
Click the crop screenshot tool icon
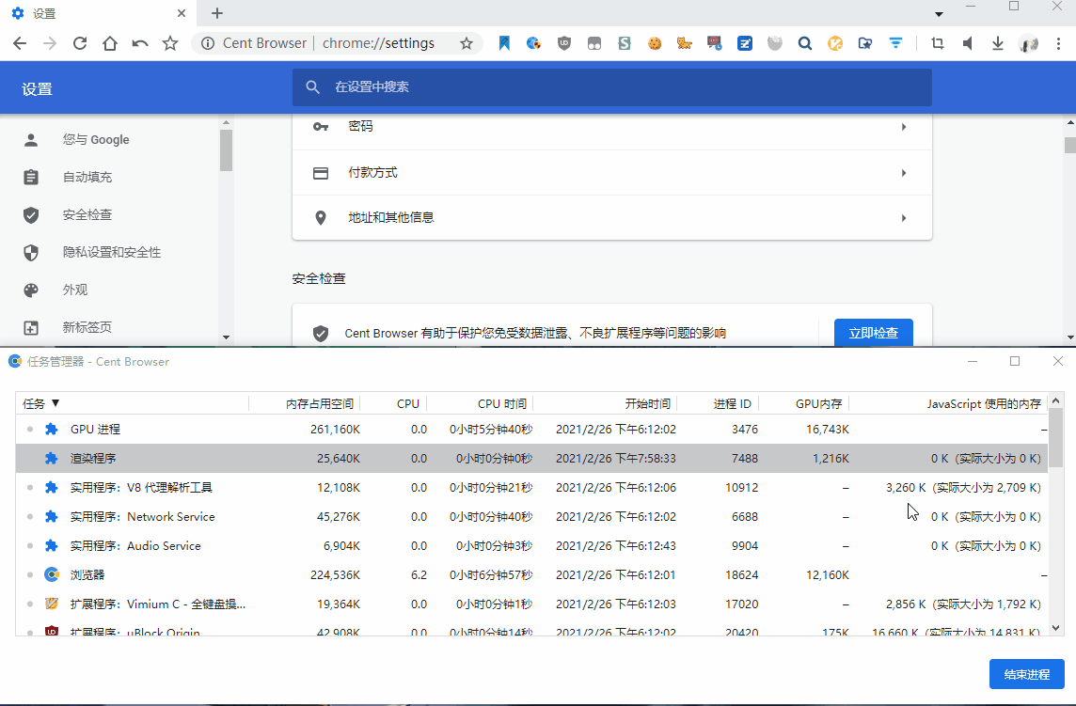point(938,43)
